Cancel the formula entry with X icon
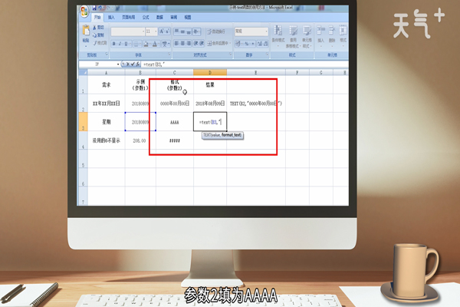Viewport: 460px width, 307px height. pos(127,64)
